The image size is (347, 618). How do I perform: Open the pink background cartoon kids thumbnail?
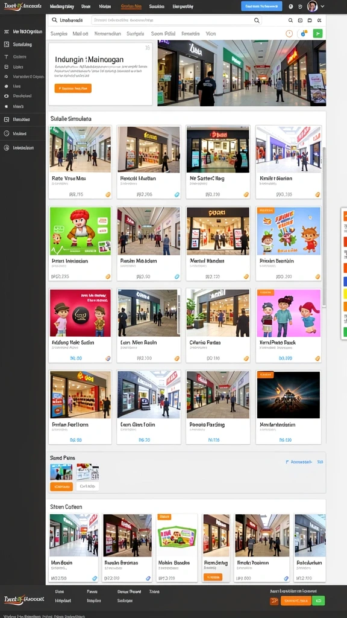[x=289, y=313]
